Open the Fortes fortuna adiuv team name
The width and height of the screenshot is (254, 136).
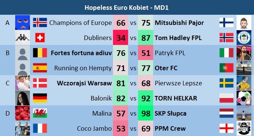(x=82, y=53)
